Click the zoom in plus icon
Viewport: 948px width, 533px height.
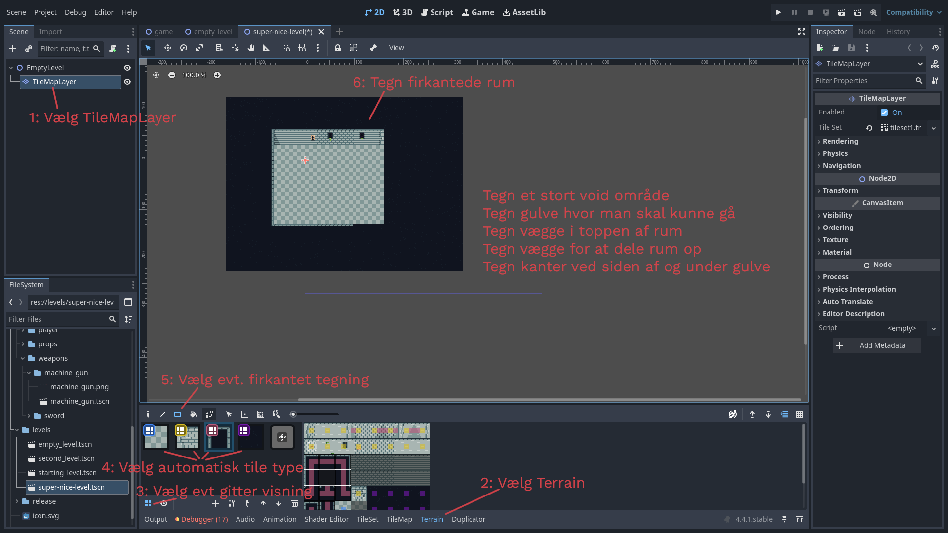[x=217, y=75]
